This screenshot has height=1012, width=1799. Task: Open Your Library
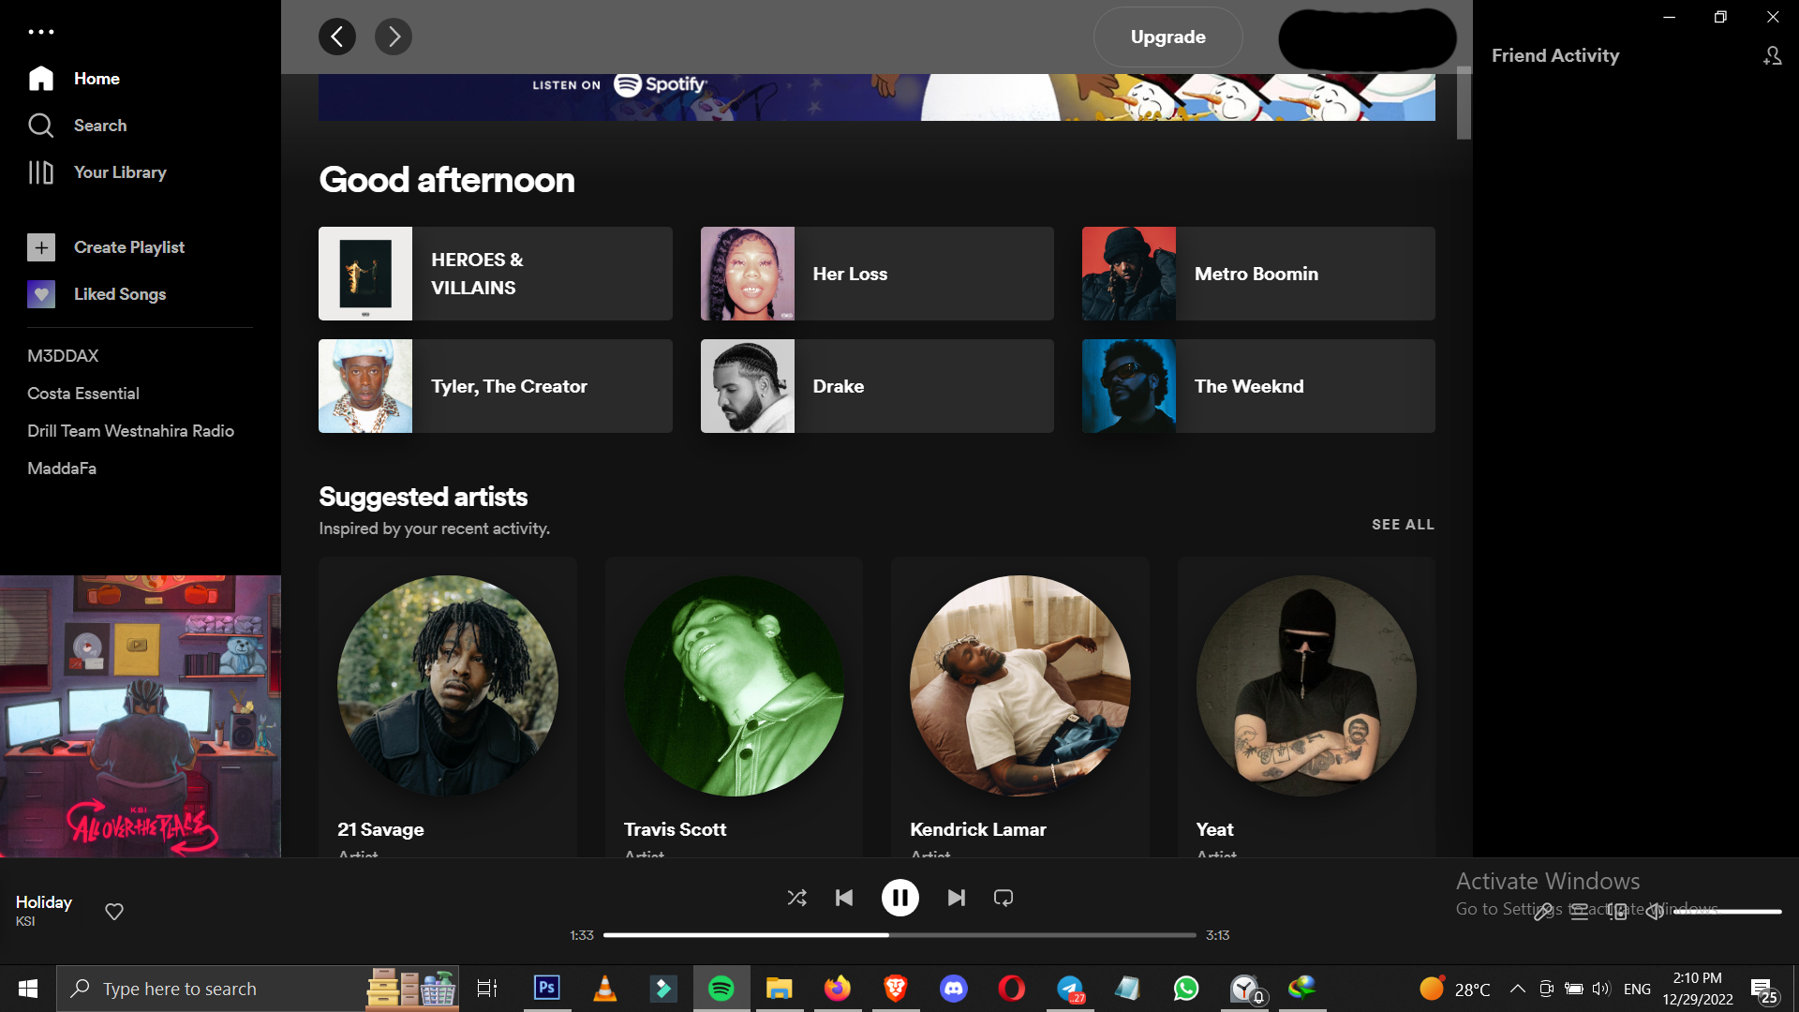97,172
